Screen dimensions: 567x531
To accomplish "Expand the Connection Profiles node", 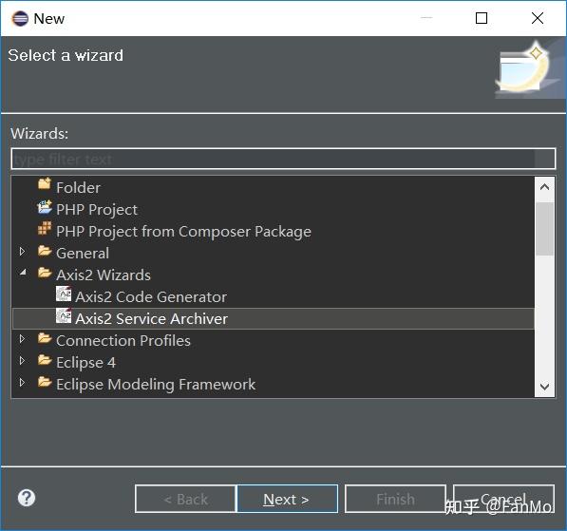I will click(x=22, y=338).
